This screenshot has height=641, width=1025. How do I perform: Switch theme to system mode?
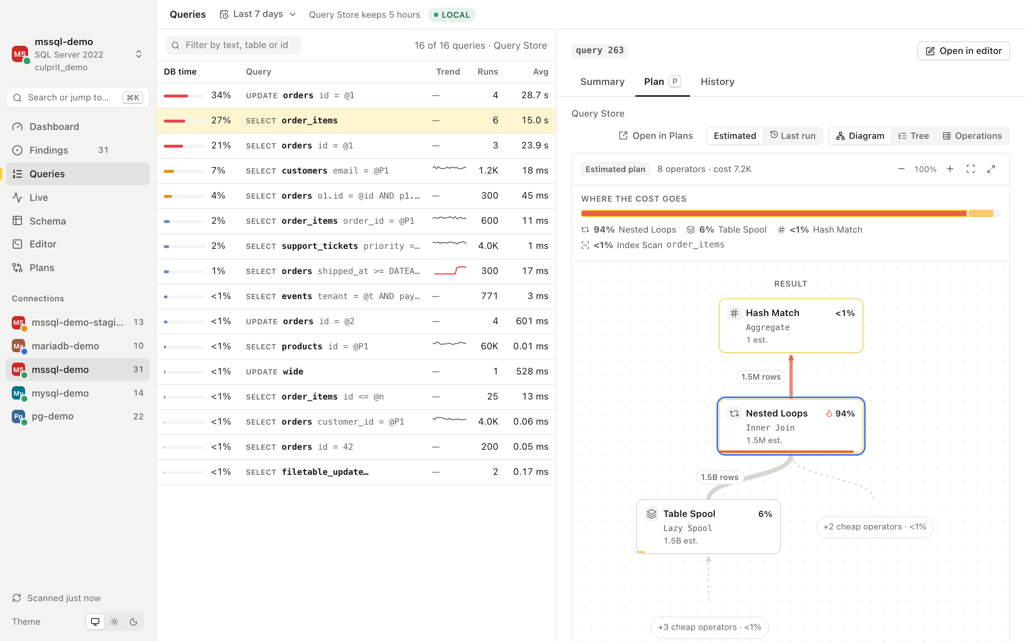[x=95, y=621]
